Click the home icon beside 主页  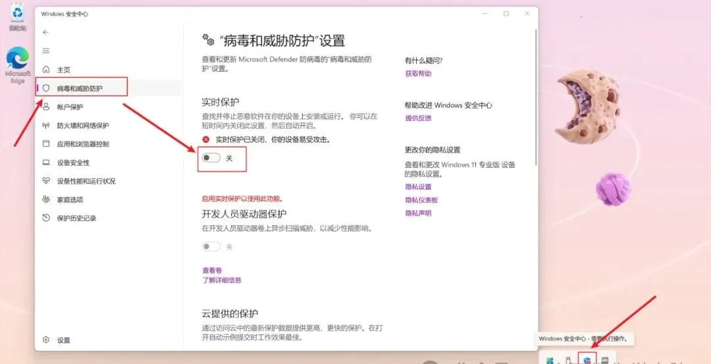click(46, 70)
